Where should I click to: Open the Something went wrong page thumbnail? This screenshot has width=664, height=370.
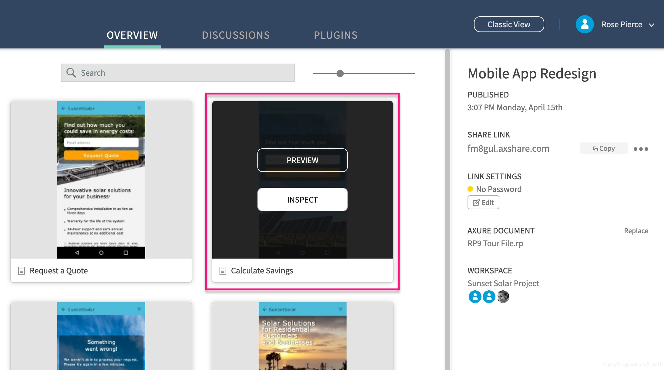[x=101, y=336]
